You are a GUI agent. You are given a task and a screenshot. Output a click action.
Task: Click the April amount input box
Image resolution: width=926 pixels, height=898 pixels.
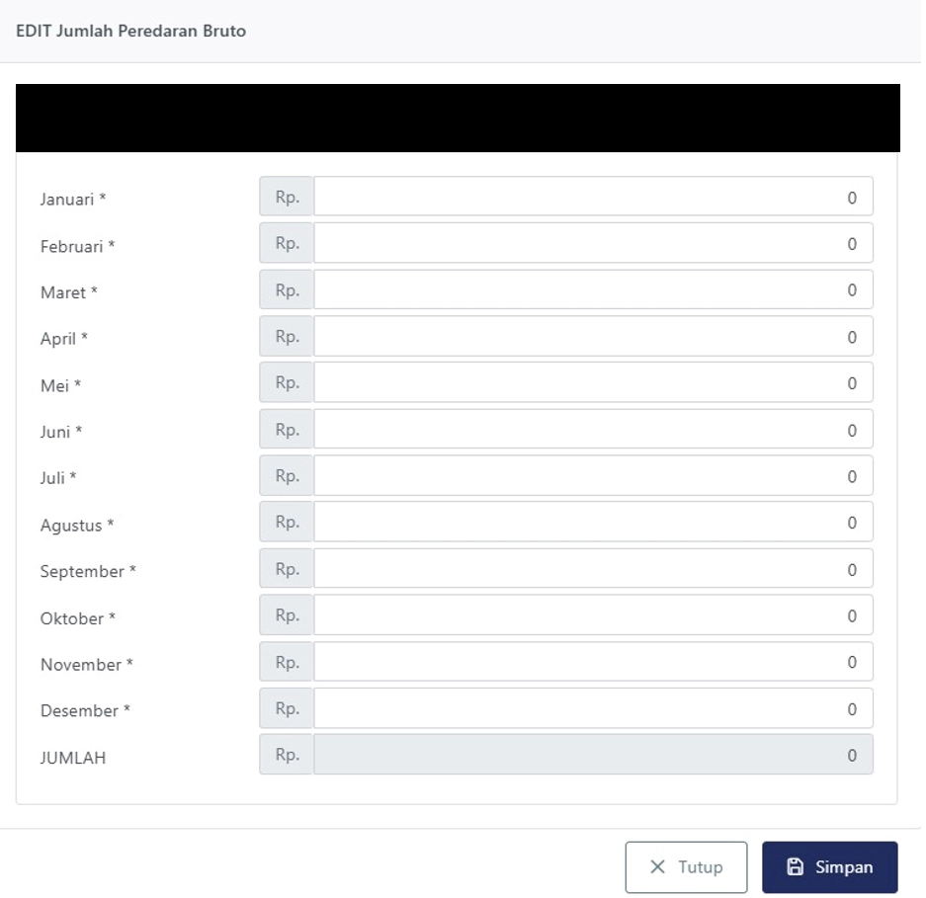coord(593,337)
